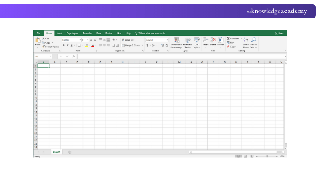This screenshot has width=320, height=169.
Task: Toggle Align Left
Action: pos(101,45)
